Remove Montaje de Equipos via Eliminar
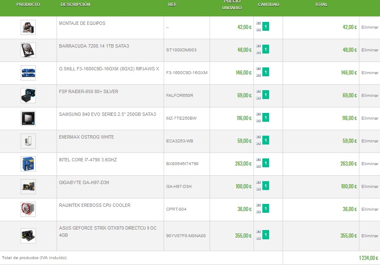The height and width of the screenshot is (265, 380). tap(370, 27)
